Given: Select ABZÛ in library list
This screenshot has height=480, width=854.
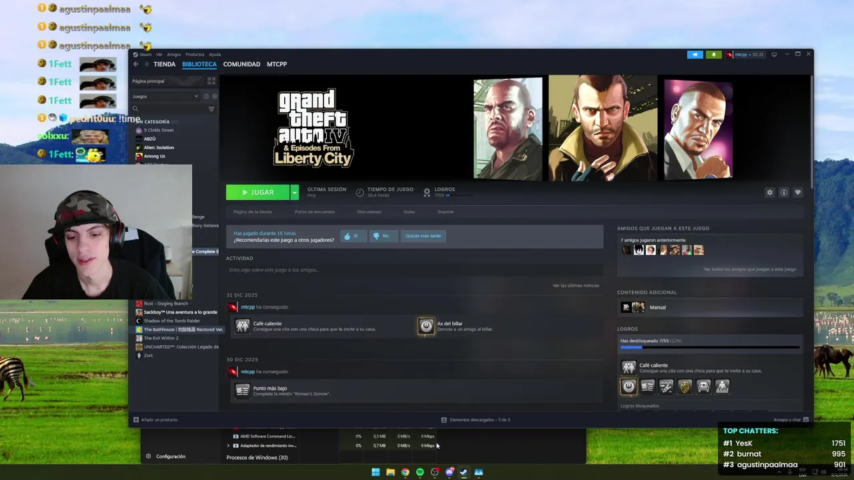Looking at the screenshot, I should (149, 139).
